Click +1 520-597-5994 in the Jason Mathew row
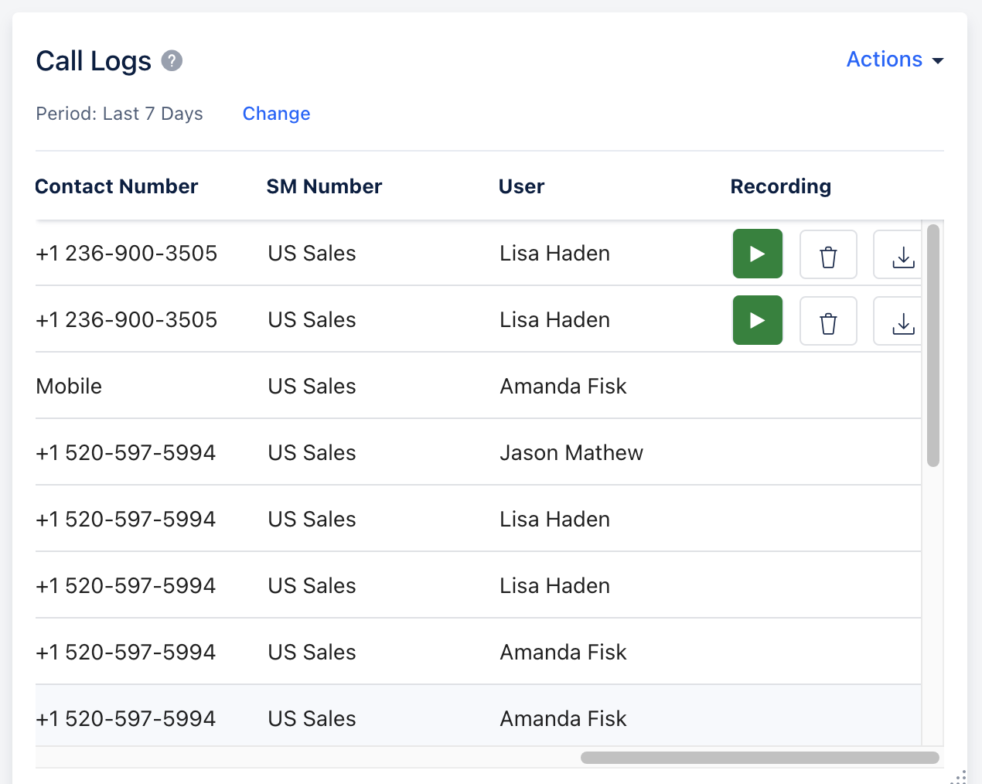The height and width of the screenshot is (784, 982). tap(125, 452)
